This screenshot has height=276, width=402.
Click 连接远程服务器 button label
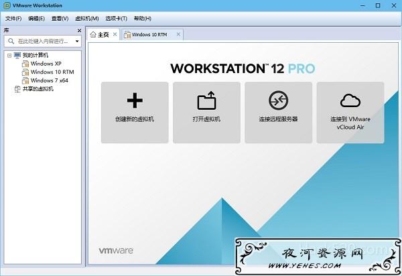tap(279, 119)
